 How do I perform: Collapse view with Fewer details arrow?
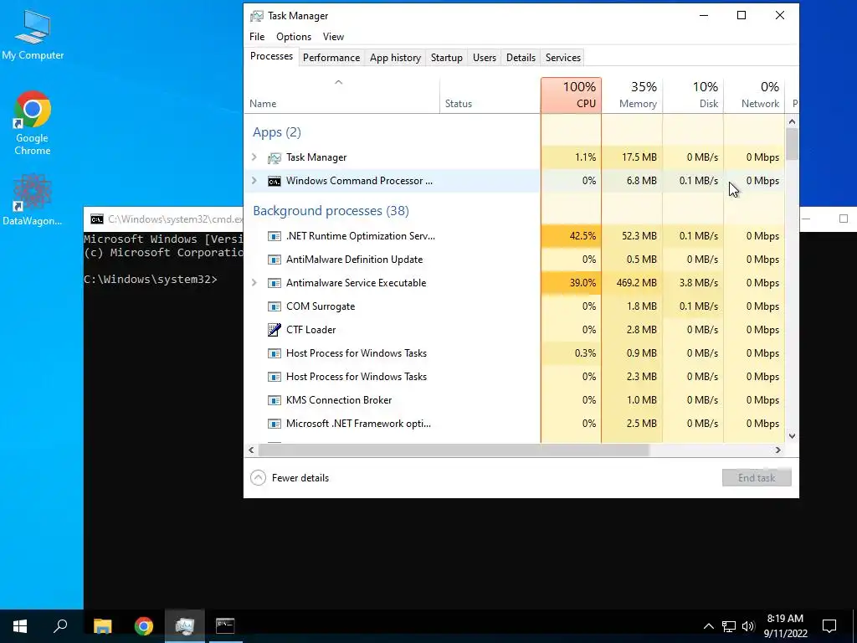point(258,478)
